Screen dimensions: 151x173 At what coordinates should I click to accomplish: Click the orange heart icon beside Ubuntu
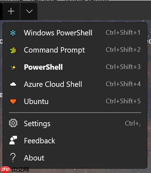(13, 102)
